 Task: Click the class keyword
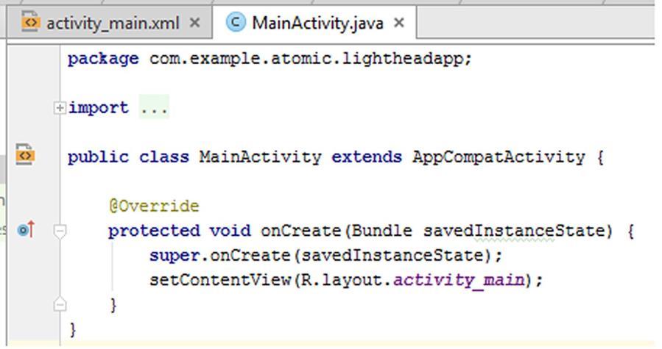pos(163,157)
